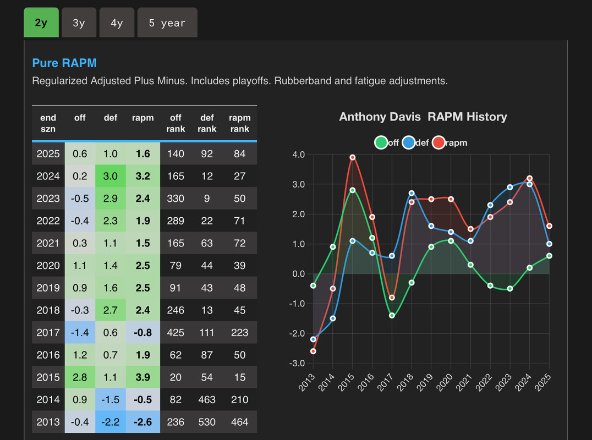The width and height of the screenshot is (592, 440).
Task: Click the 2018 season row label
Action: [x=48, y=310]
